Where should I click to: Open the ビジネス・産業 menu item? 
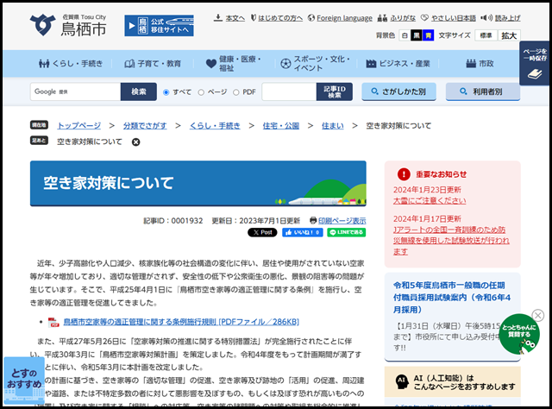coord(398,63)
